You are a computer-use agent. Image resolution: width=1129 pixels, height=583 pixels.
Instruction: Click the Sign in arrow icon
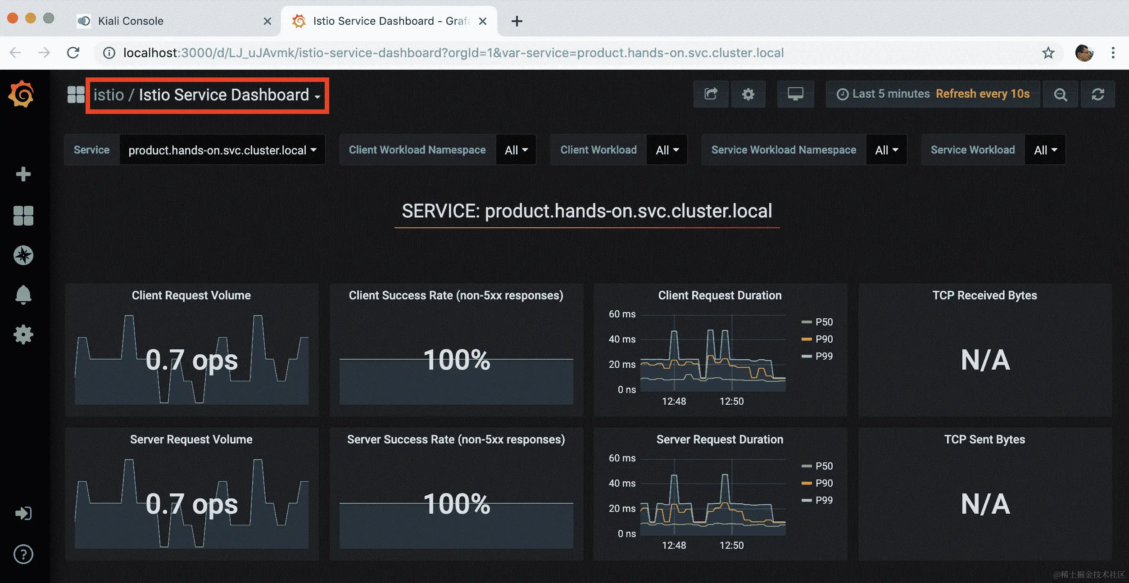[23, 513]
